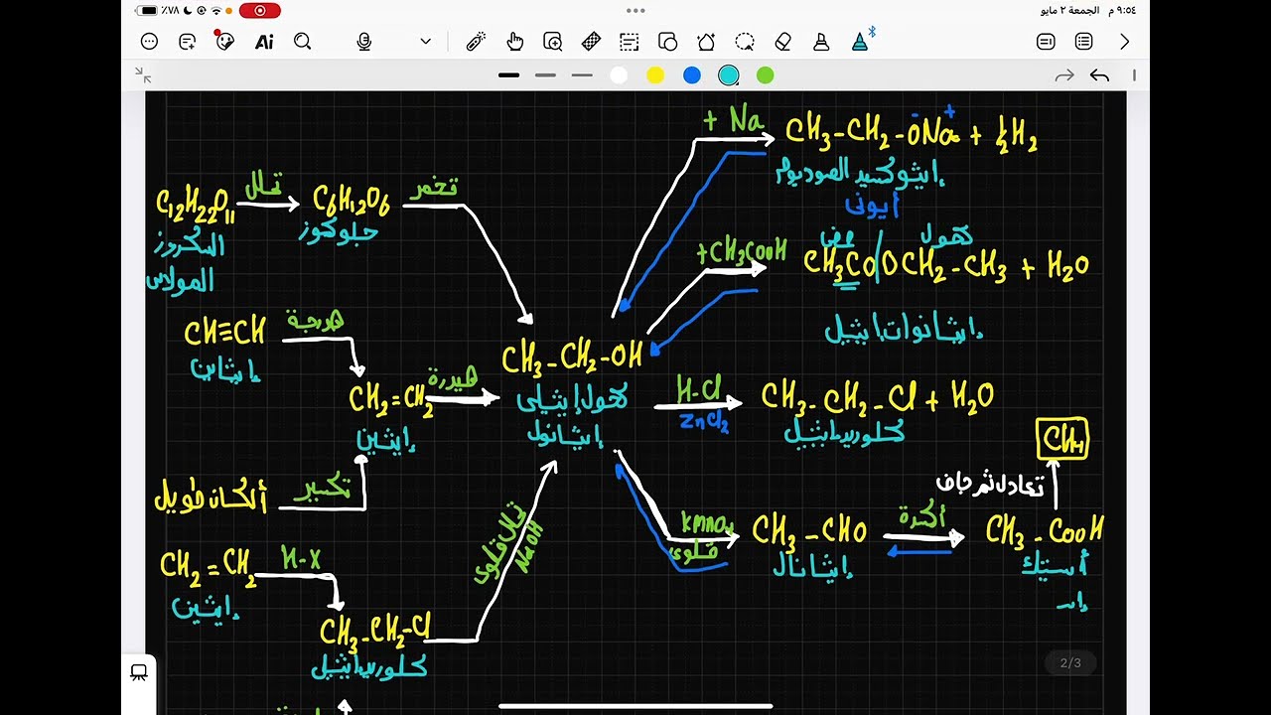Select the magic pen tool
The width and height of the screenshot is (1271, 715).
click(x=476, y=42)
